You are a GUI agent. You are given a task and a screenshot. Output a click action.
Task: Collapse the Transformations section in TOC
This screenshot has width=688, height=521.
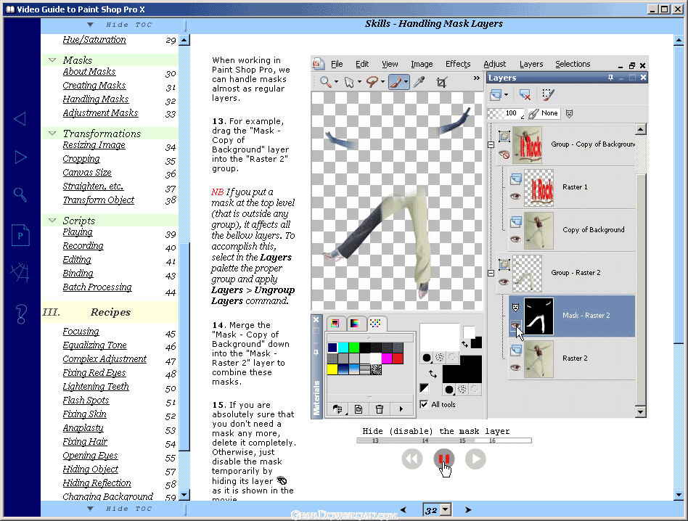pos(52,134)
